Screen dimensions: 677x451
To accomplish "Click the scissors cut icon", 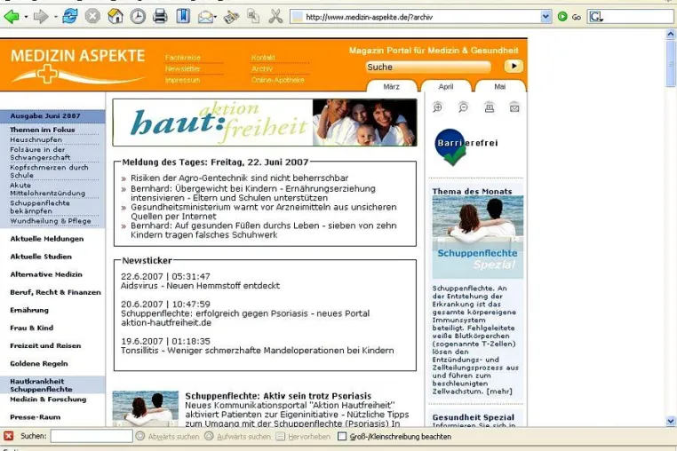I will coord(275,16).
